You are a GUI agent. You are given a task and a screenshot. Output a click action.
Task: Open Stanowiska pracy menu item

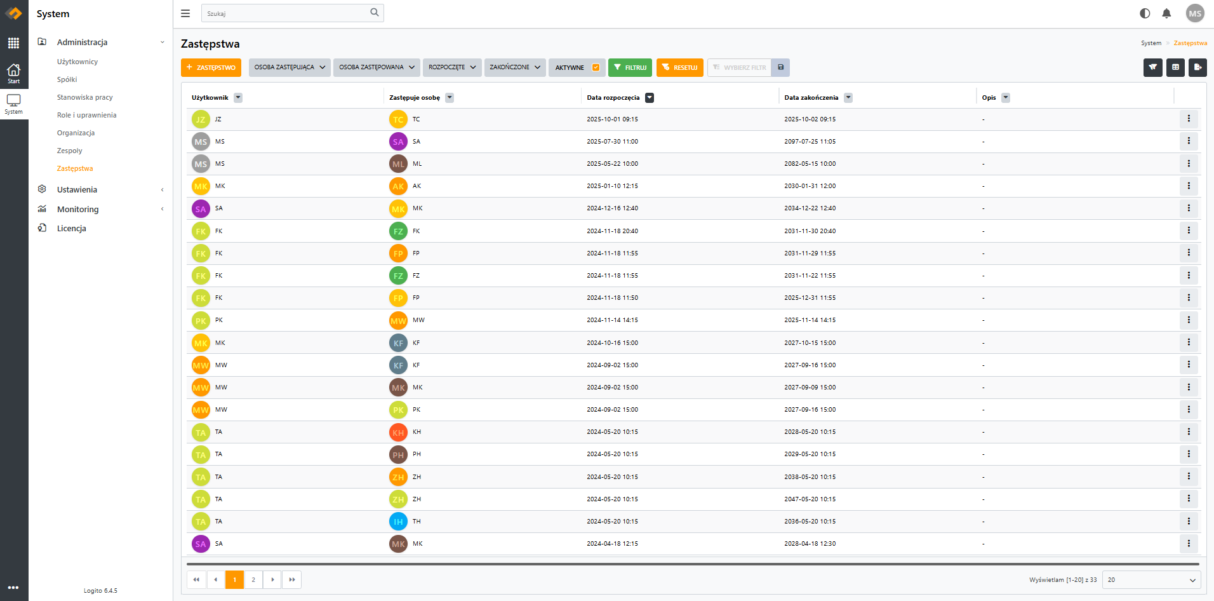pos(85,97)
